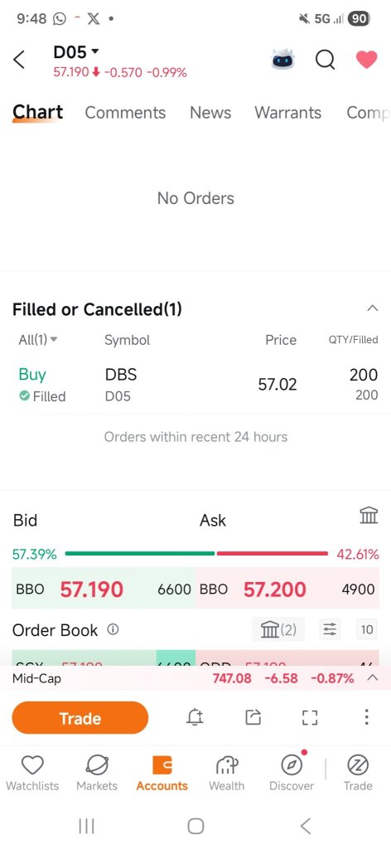Tap the bank icon beside Ask
Image resolution: width=391 pixels, height=849 pixels.
(369, 516)
